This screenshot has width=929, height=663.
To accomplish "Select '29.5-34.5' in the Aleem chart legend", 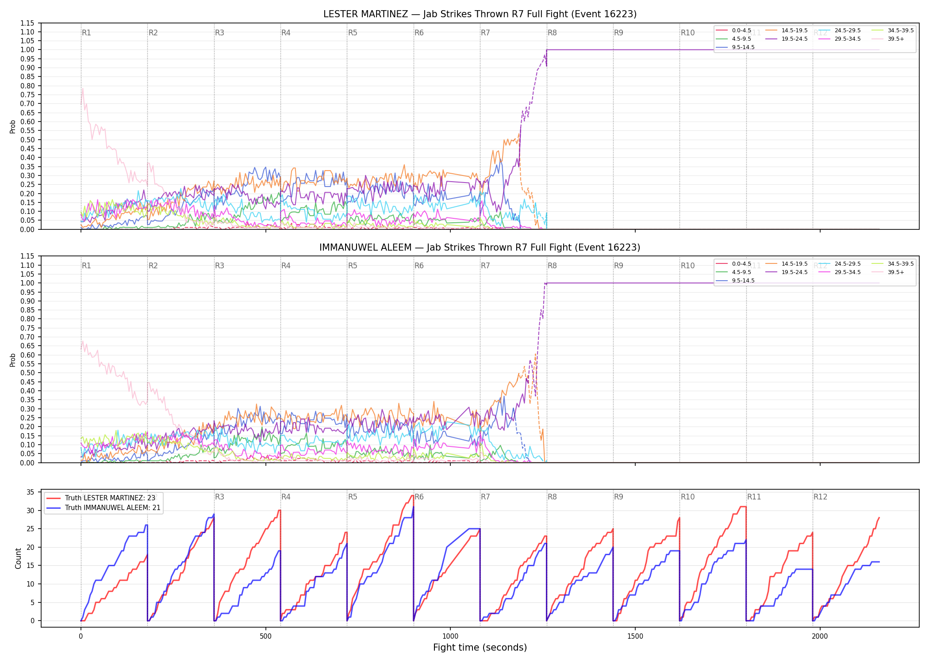I will (x=848, y=272).
